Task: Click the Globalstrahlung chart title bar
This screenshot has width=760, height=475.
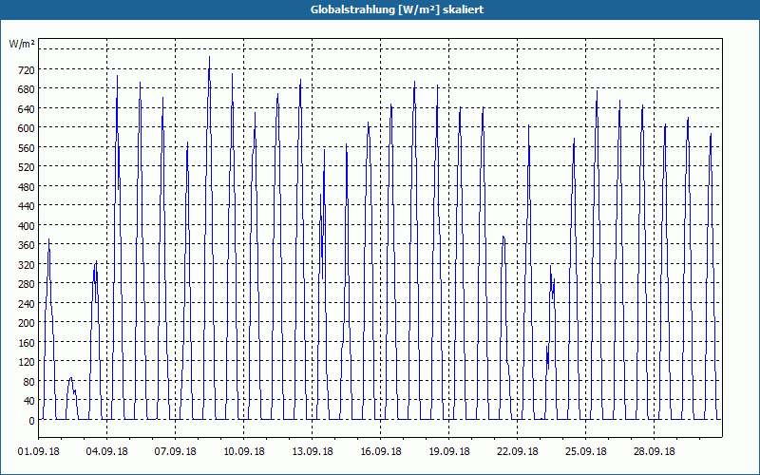Action: click(380, 9)
